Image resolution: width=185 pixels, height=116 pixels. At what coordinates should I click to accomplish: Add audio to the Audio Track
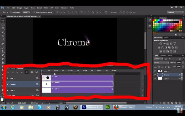[142, 95]
